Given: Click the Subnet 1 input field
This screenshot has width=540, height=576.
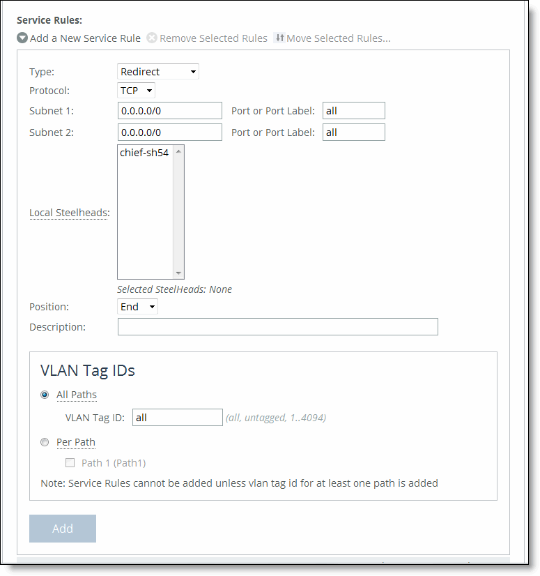Looking at the screenshot, I should click(x=170, y=111).
